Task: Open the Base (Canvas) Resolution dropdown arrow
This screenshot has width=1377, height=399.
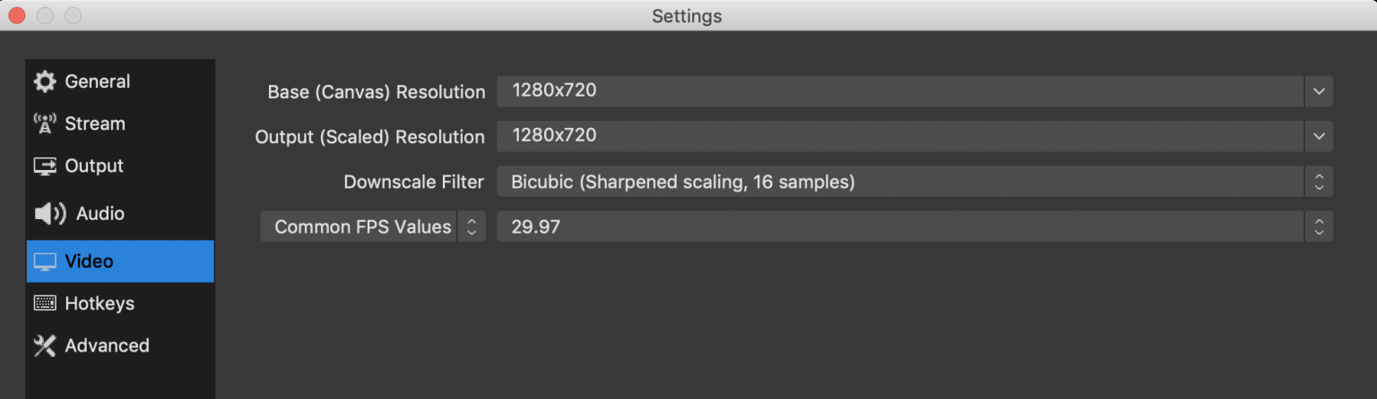Action: point(1319,91)
